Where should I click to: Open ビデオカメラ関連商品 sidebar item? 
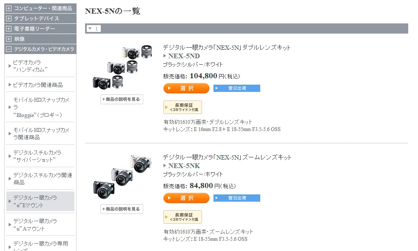(38, 85)
